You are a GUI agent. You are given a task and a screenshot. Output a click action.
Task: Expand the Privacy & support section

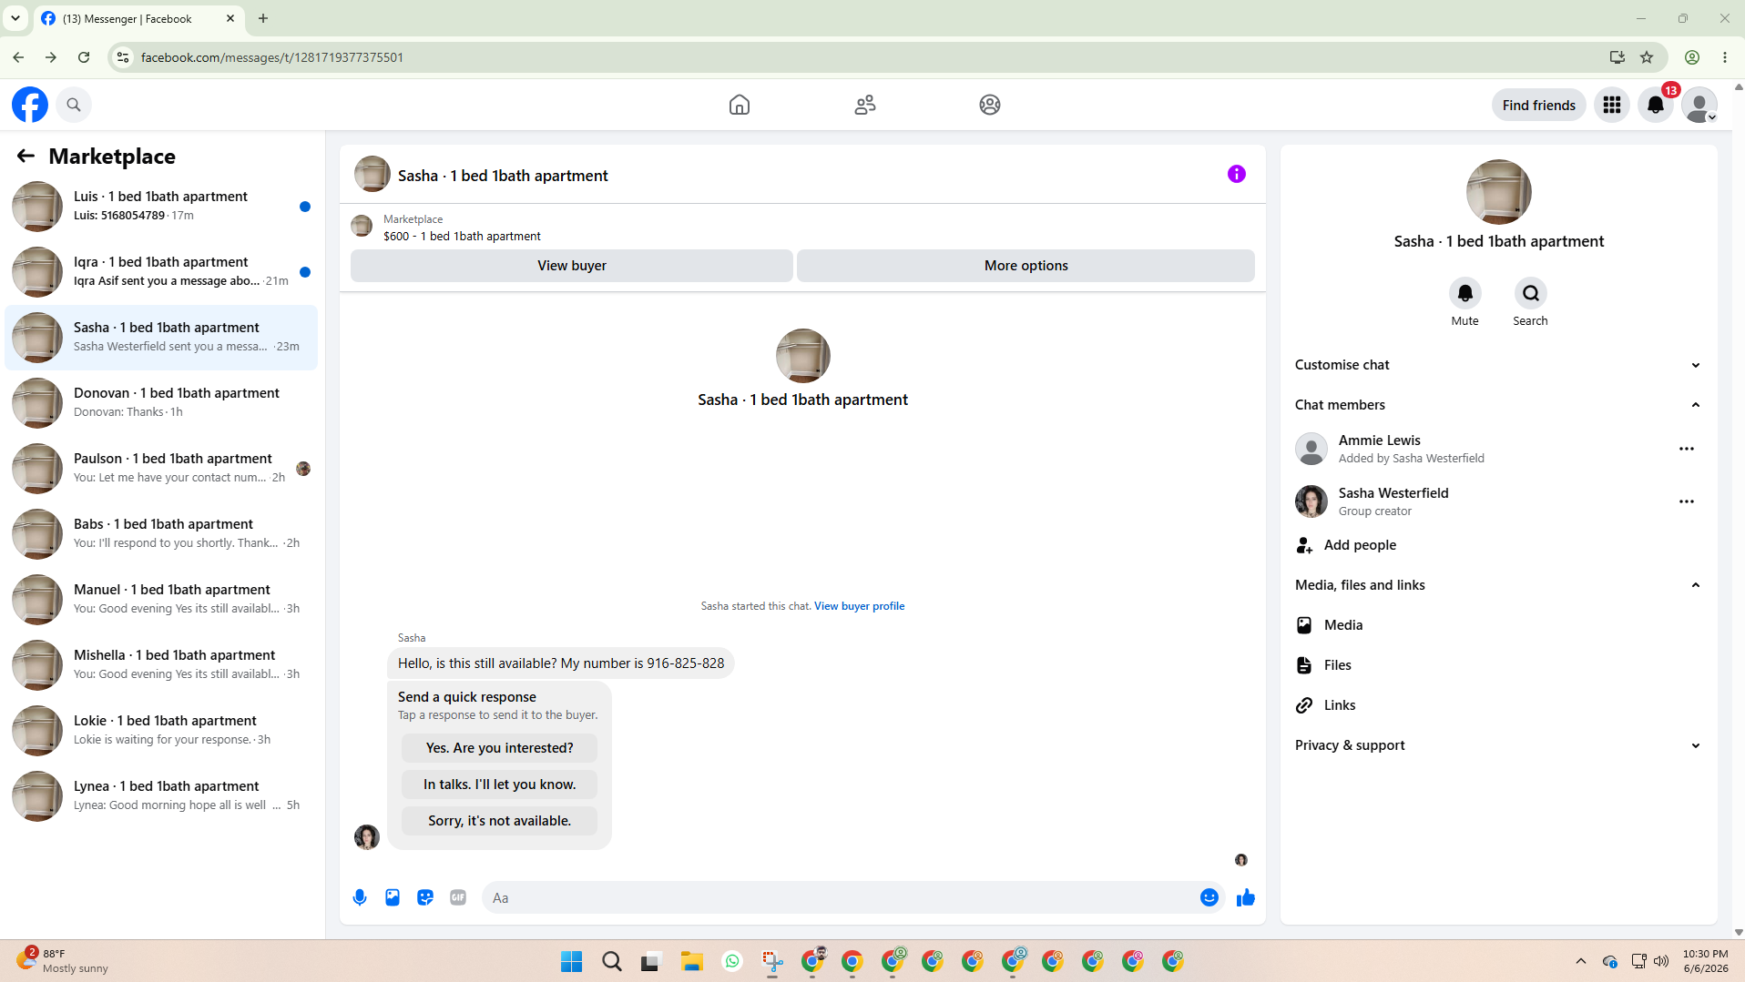(x=1498, y=745)
